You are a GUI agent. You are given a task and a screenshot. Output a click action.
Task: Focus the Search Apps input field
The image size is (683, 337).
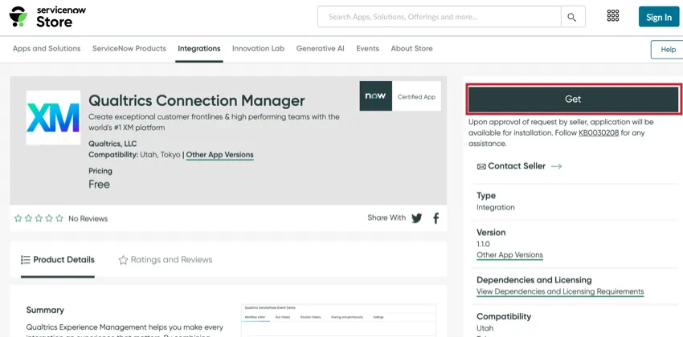(440, 17)
